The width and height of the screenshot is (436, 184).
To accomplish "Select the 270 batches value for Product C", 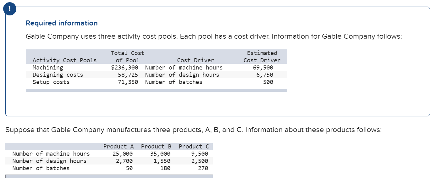I will 204,168.
